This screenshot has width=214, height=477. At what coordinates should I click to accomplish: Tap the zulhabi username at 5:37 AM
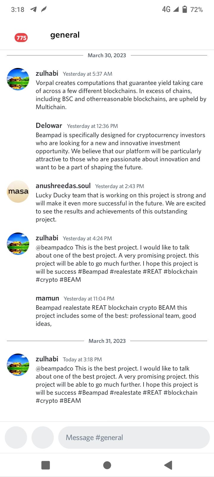(47, 73)
